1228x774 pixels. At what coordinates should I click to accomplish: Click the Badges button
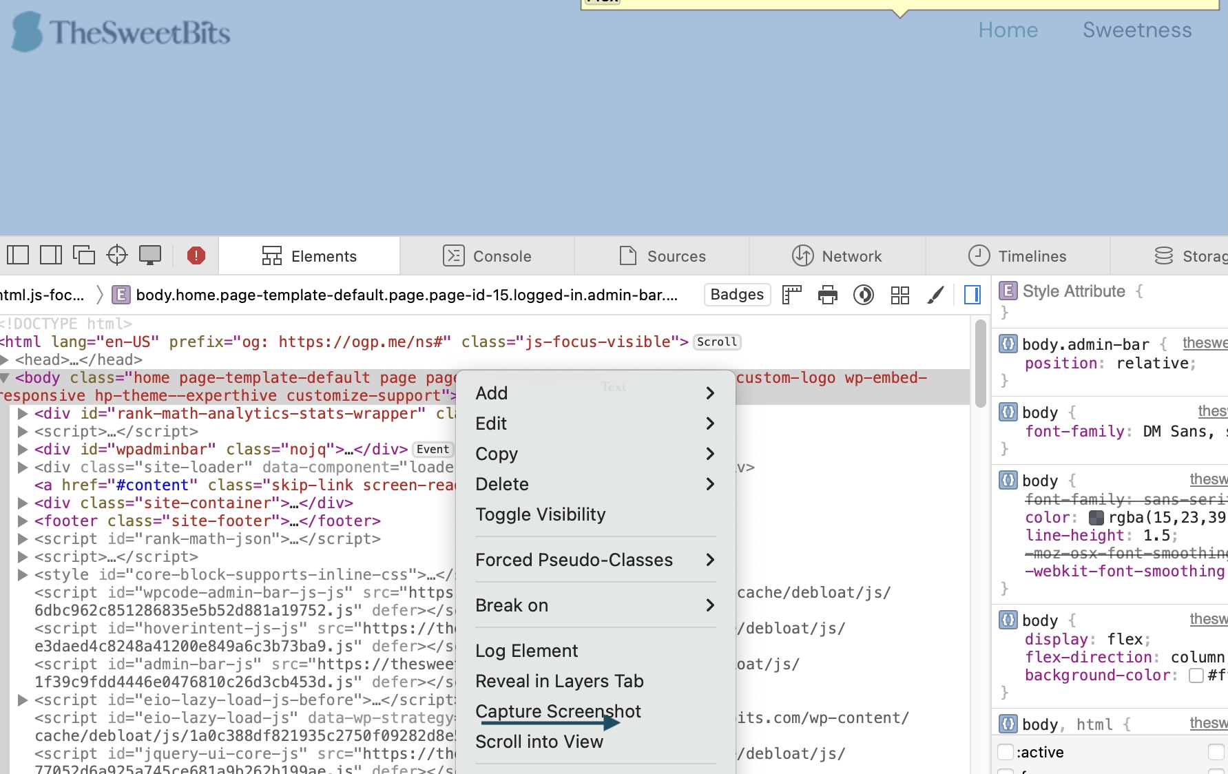pyautogui.click(x=737, y=295)
